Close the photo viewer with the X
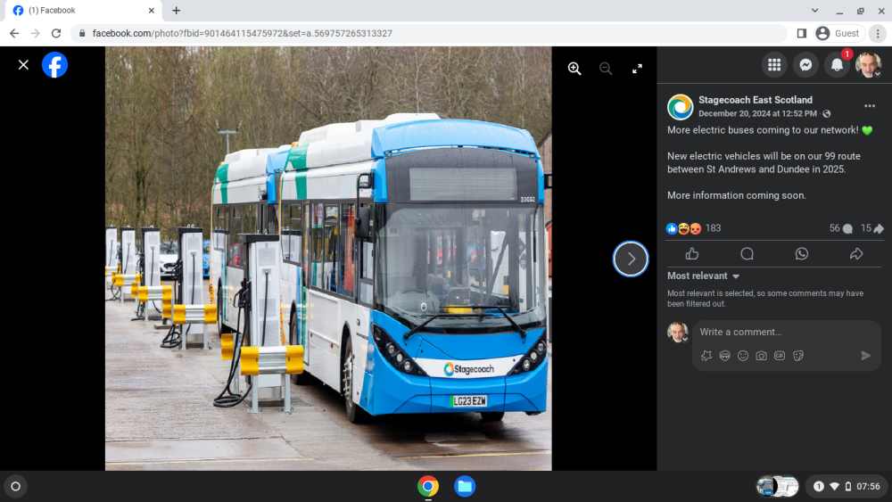The height and width of the screenshot is (502, 892). [23, 65]
